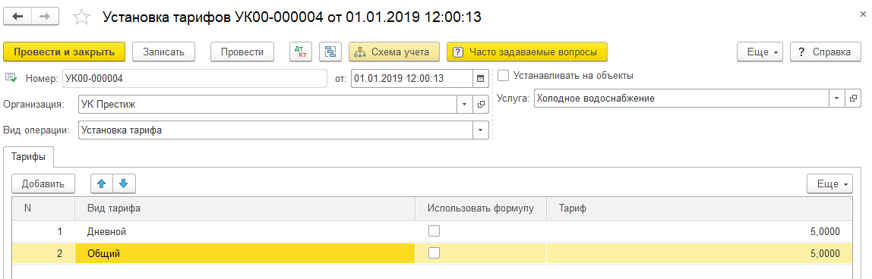This screenshot has width=872, height=279.
Task: Click the date field '01.01.2019 12:00:13'
Action: click(x=412, y=78)
